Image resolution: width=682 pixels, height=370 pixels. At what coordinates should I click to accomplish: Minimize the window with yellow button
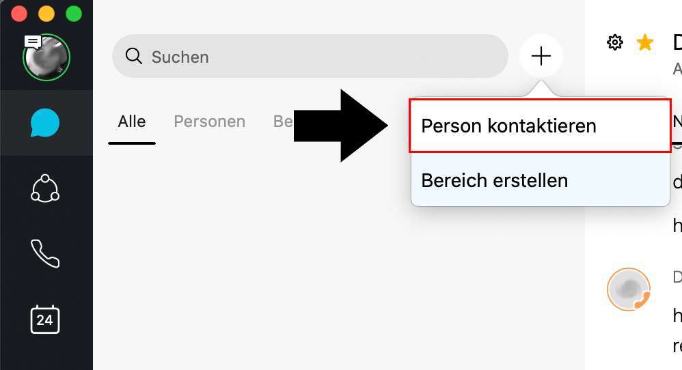[46, 13]
